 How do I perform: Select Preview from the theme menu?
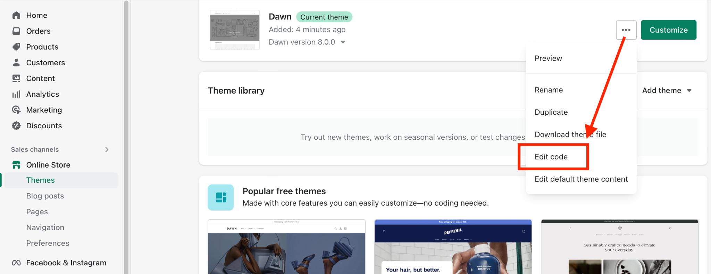click(548, 58)
